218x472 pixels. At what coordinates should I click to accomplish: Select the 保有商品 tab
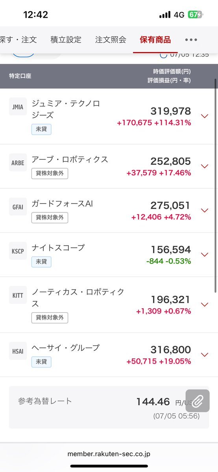point(155,40)
